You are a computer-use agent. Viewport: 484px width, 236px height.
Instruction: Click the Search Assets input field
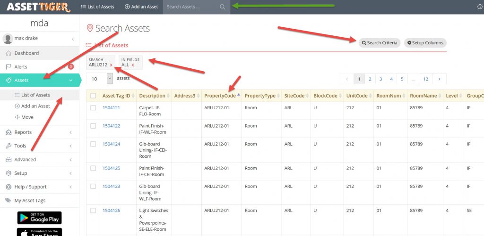191,7
